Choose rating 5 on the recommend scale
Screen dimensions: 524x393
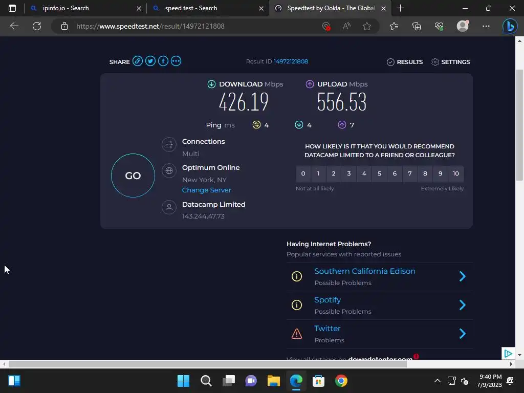[379, 173]
